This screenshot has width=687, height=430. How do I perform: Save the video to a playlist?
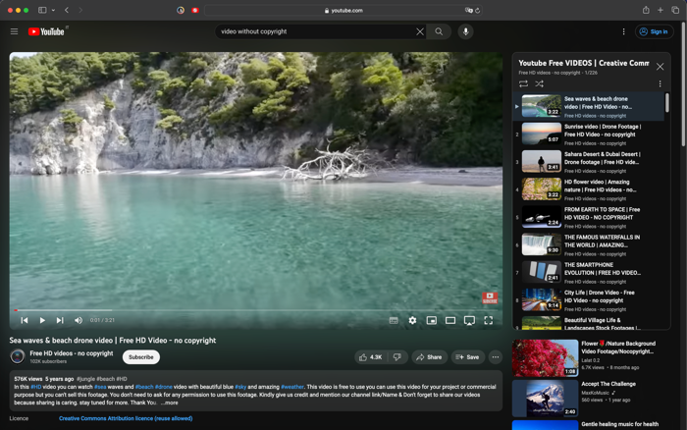pos(467,357)
